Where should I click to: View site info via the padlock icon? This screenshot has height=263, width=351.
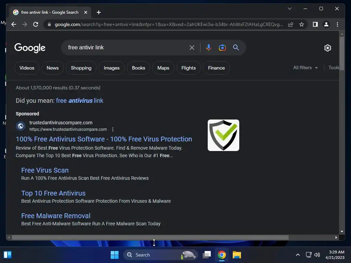point(49,24)
